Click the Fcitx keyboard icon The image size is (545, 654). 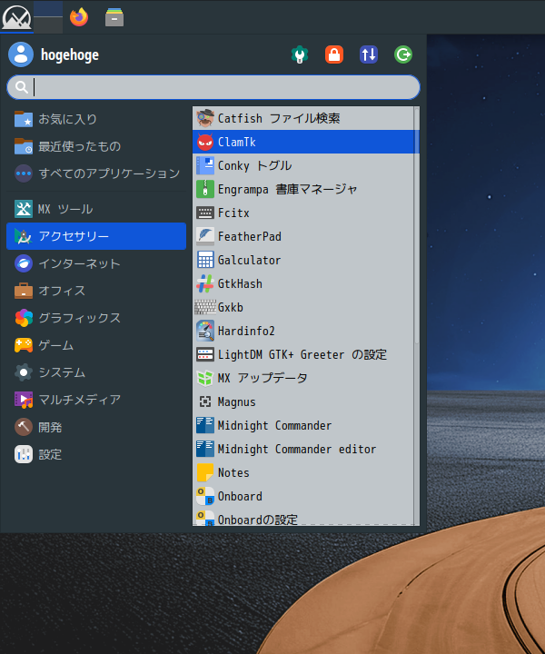pos(205,213)
